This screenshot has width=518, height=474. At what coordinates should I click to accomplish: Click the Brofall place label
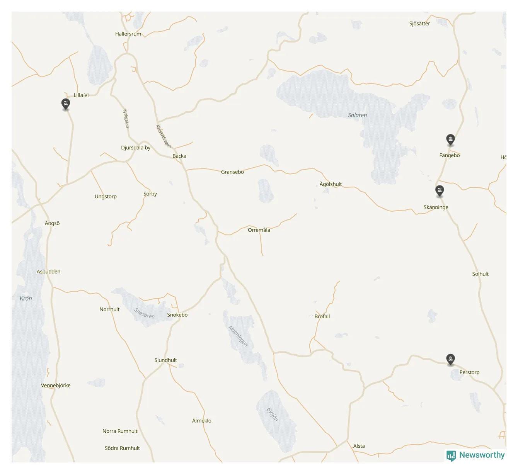coord(322,316)
